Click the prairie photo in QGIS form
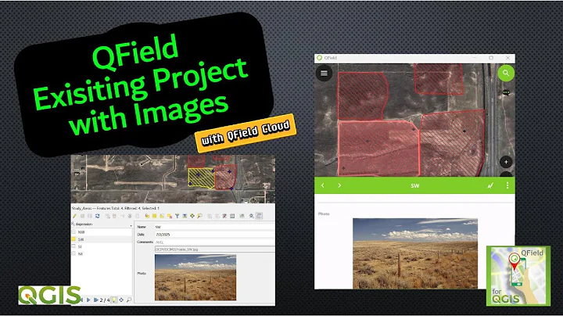This screenshot has width=563, height=316. 195,278
